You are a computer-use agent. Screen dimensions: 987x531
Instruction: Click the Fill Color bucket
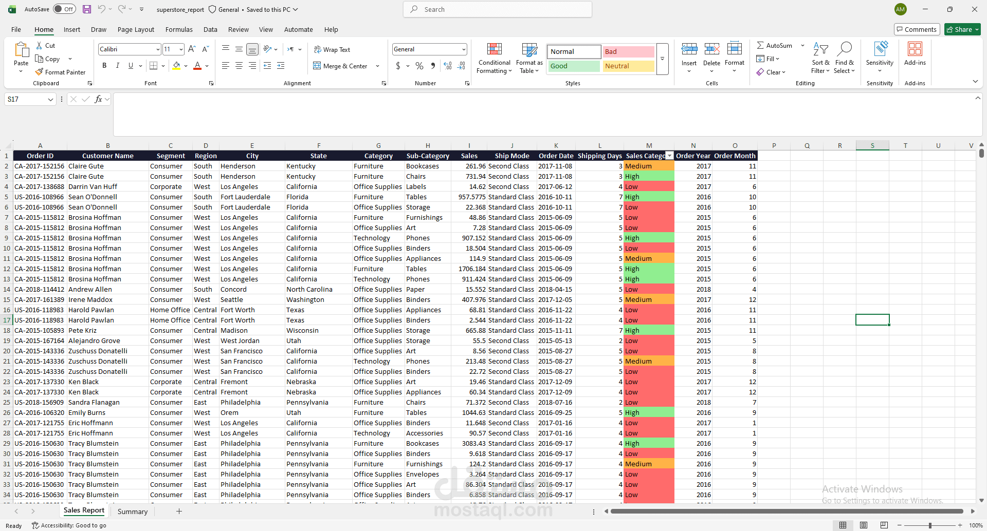pos(177,66)
